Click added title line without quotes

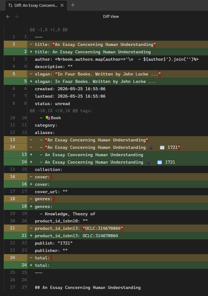(106, 52)
